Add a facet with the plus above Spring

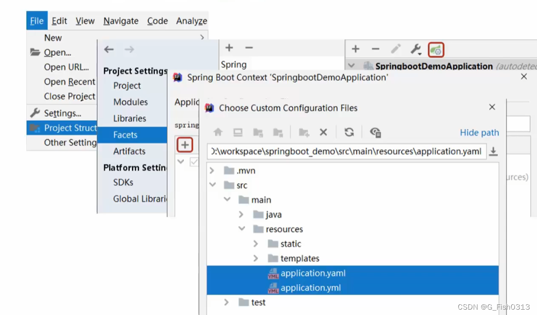[x=229, y=48]
